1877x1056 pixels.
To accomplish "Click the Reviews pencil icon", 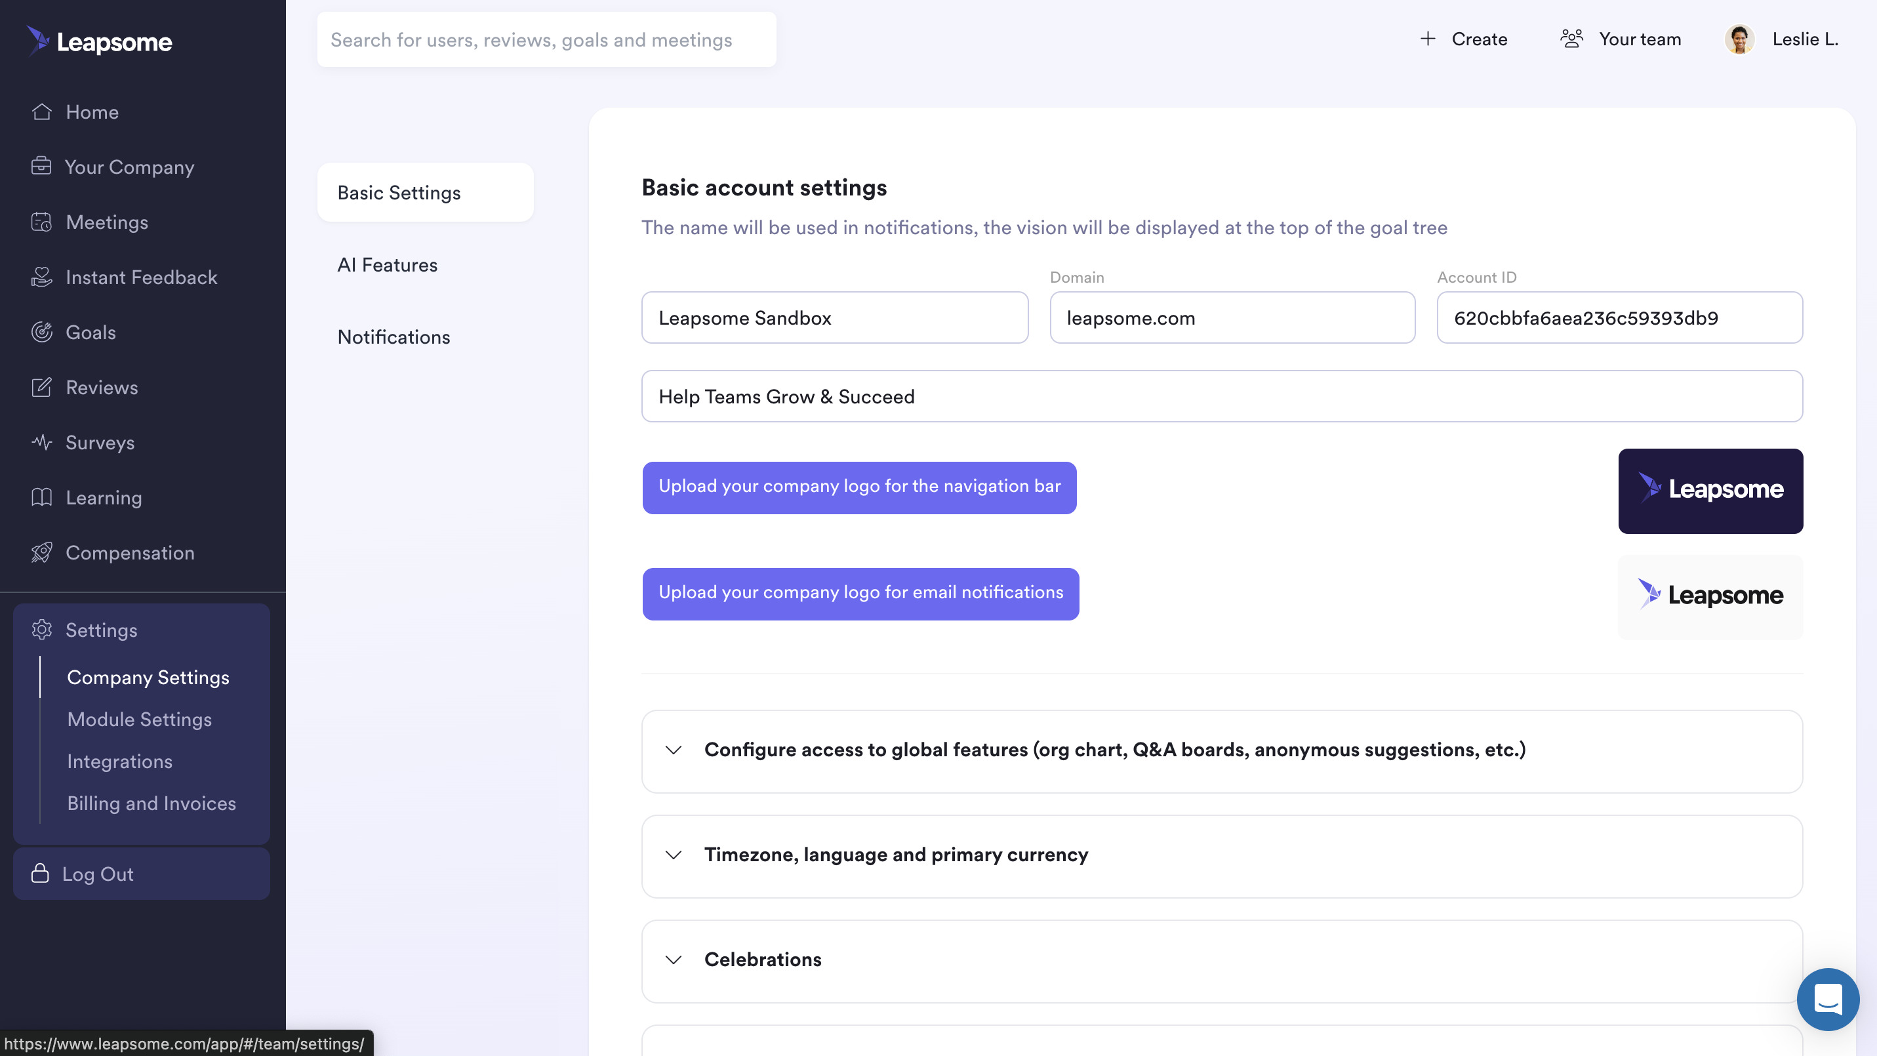I will pos(41,387).
